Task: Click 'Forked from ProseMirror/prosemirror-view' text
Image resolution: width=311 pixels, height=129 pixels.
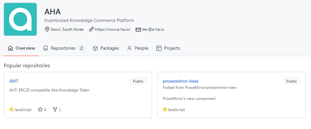Action: click(200, 88)
